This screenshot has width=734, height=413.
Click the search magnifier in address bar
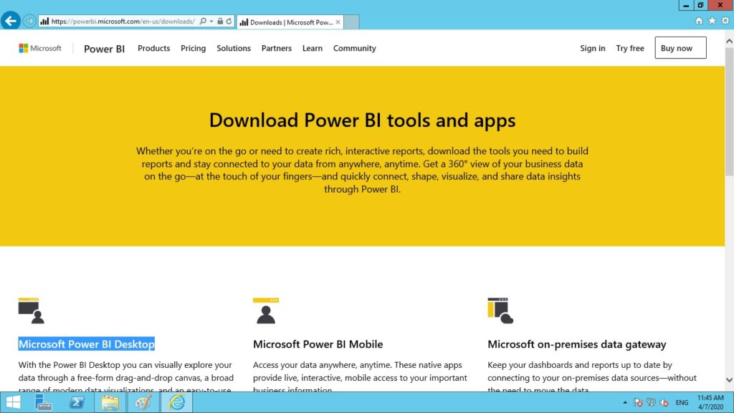pyautogui.click(x=203, y=21)
